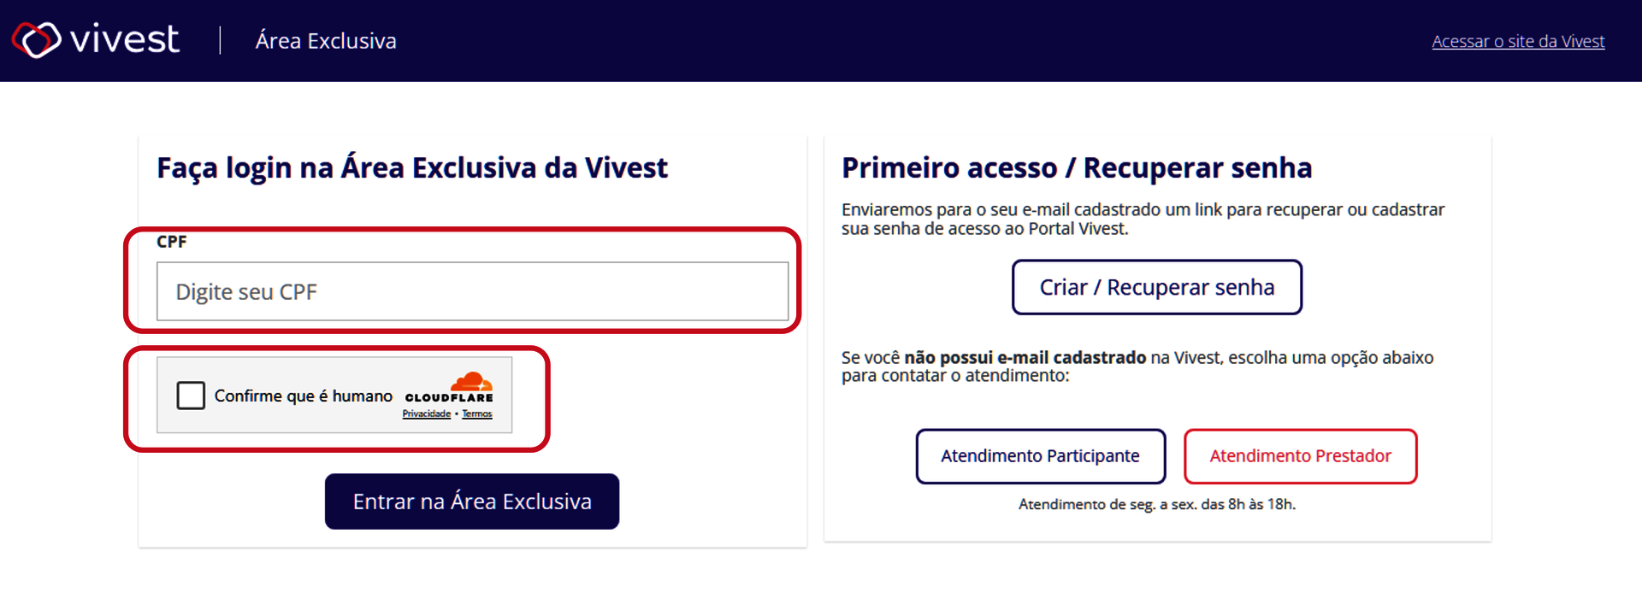Click the 'Confirme que é humano' label text
This screenshot has height=598, width=1642.
tap(303, 396)
